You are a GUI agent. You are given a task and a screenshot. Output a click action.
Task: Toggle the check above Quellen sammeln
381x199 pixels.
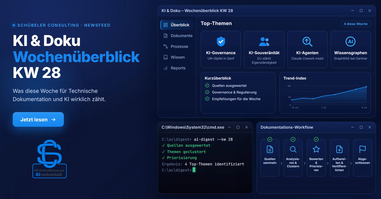pyautogui.click(x=270, y=139)
